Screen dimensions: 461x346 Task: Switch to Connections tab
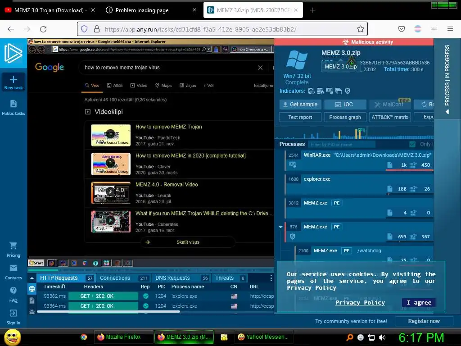123,278
